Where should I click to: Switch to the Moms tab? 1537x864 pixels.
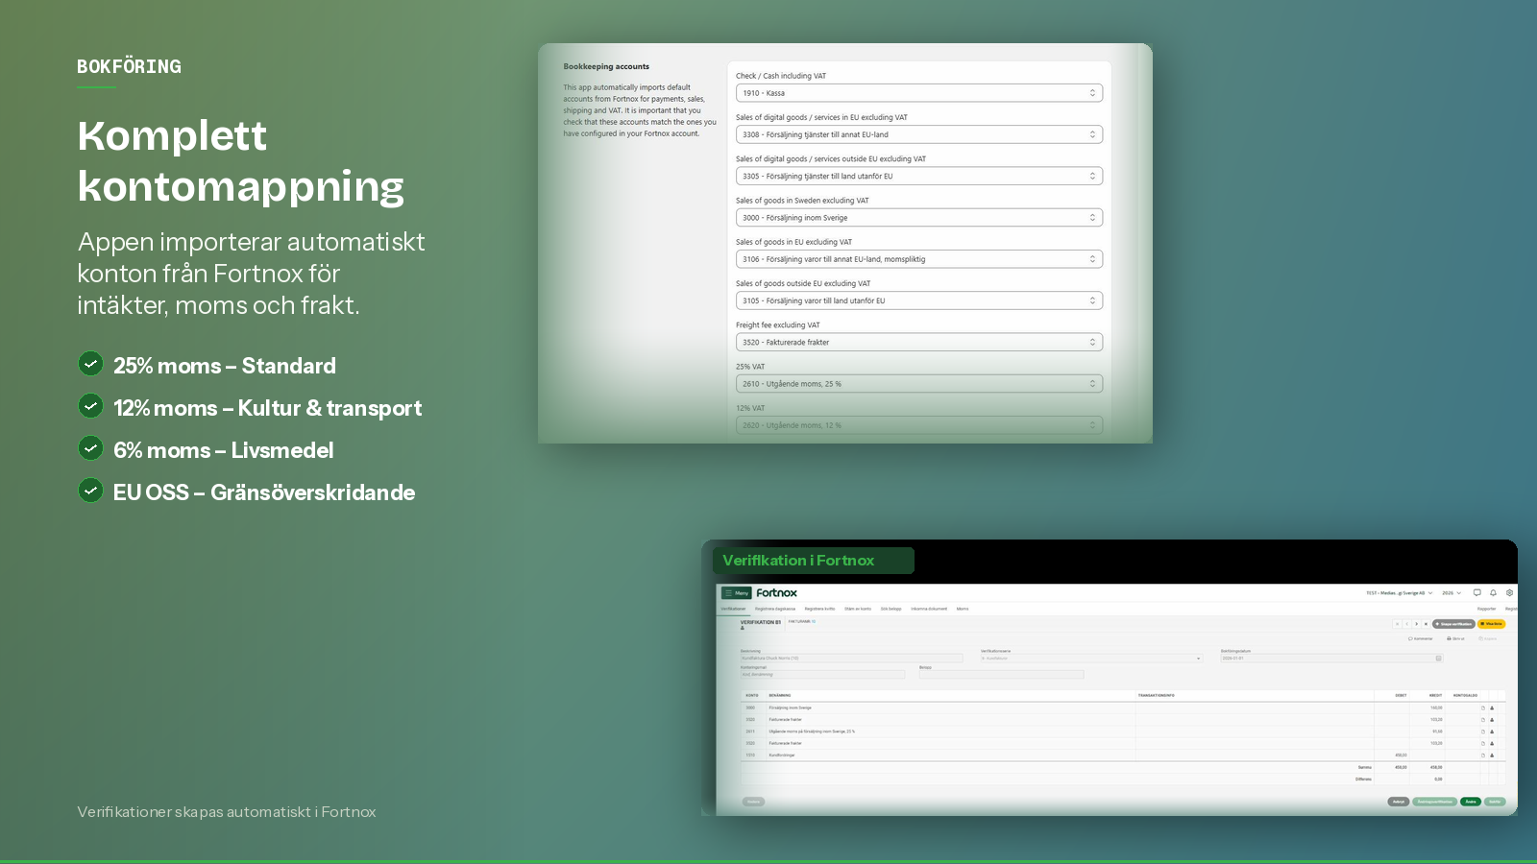coord(963,609)
